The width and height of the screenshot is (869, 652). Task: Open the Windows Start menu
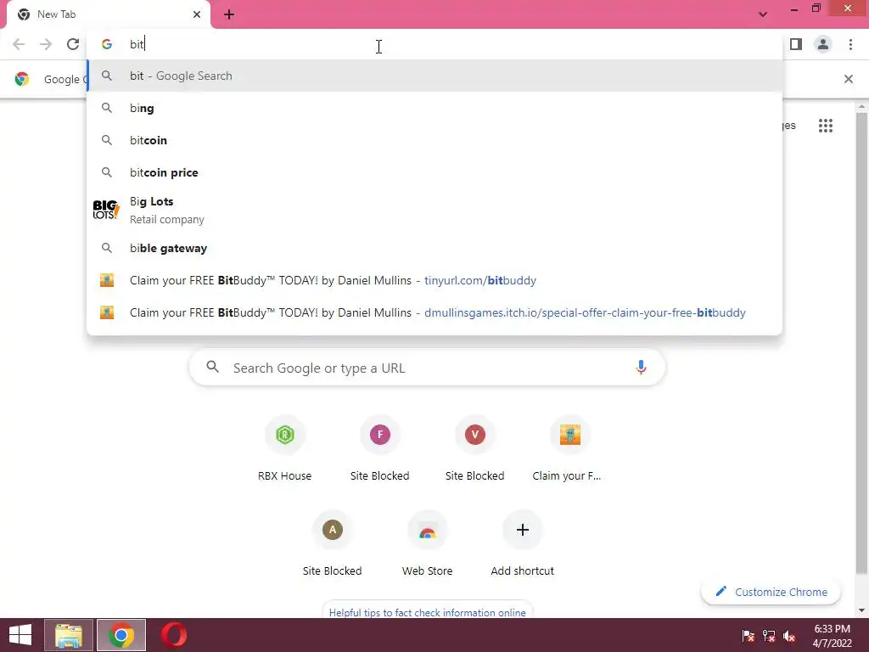pyautogui.click(x=20, y=635)
